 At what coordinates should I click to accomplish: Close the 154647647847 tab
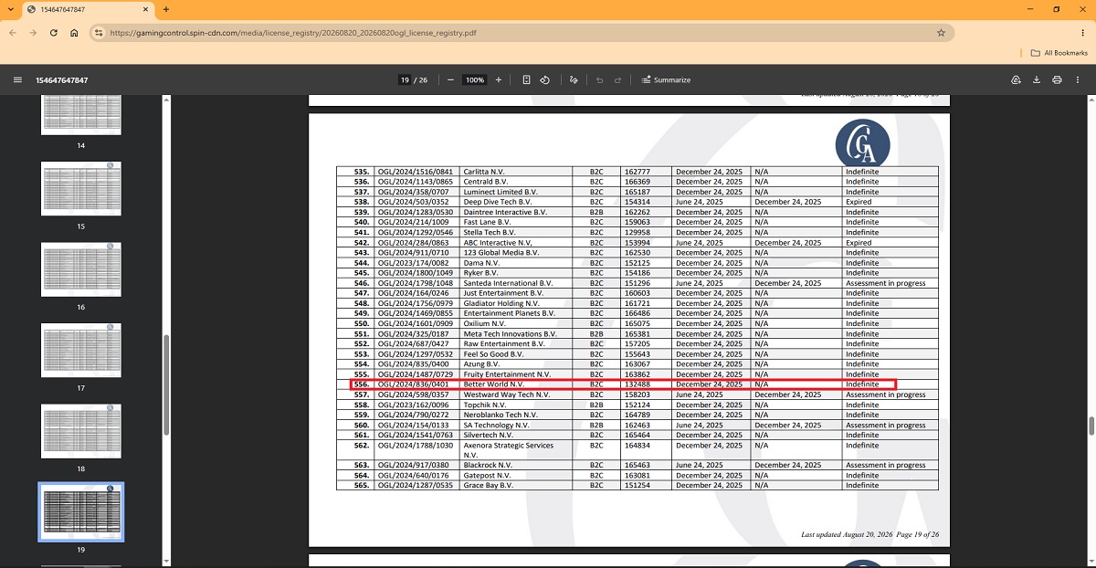point(143,9)
